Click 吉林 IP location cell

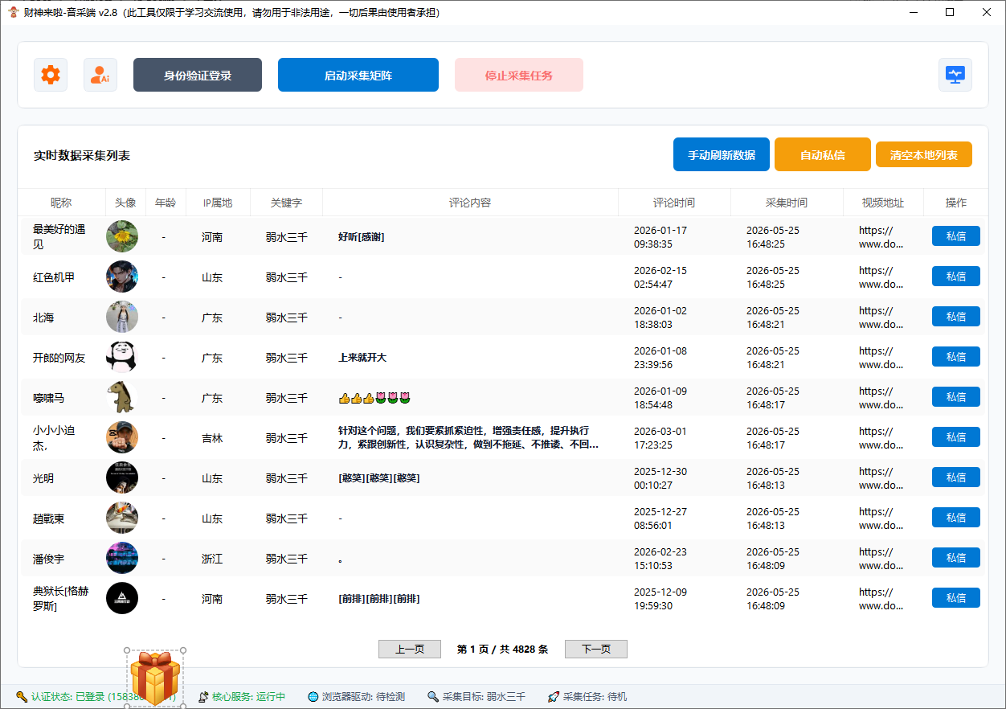[212, 438]
